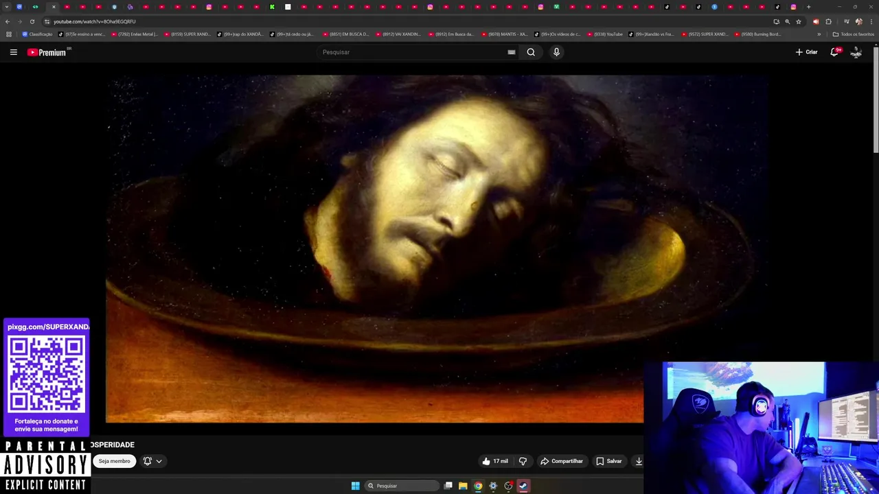Open the Chrome extensions puzzle icon

click(828, 21)
